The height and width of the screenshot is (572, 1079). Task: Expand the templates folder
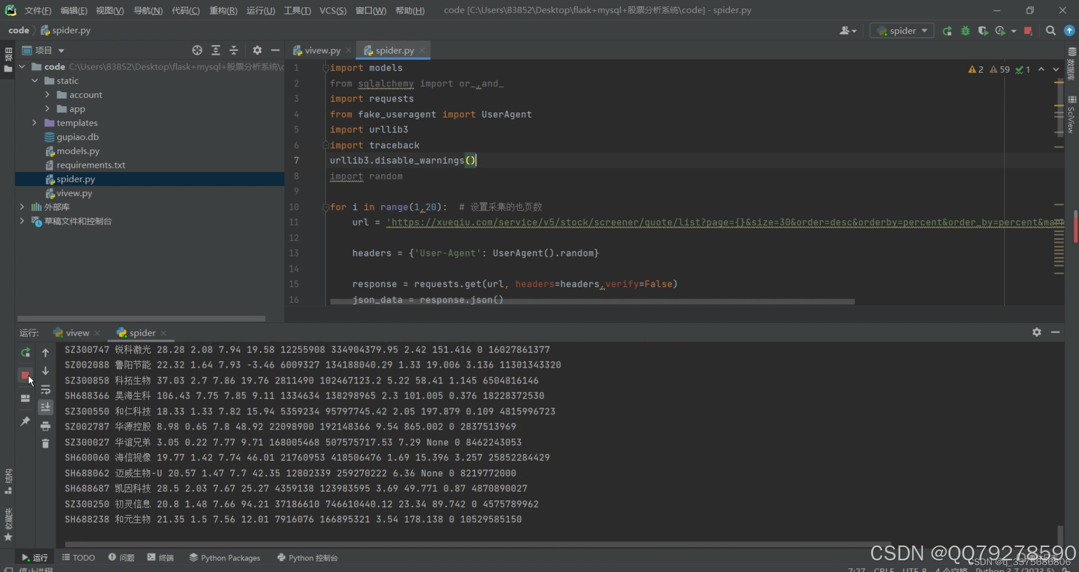pyautogui.click(x=34, y=123)
